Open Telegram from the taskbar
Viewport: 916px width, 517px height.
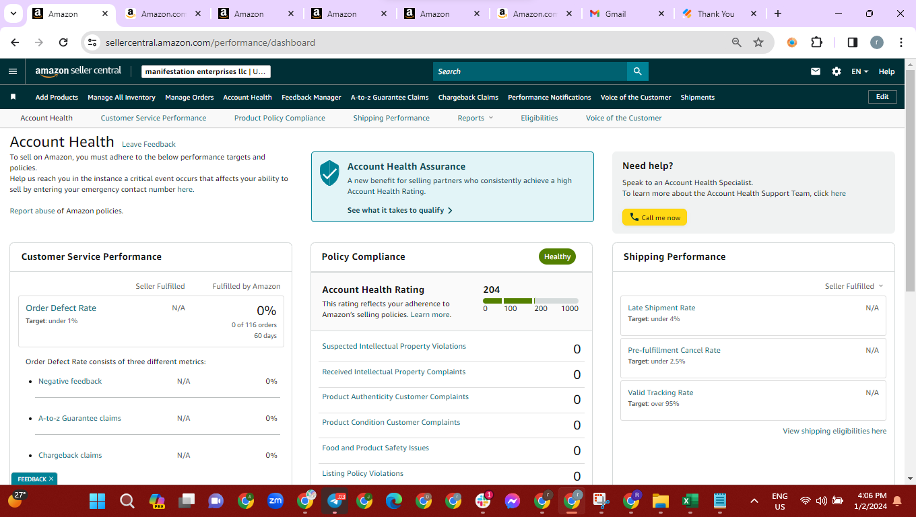(x=335, y=501)
